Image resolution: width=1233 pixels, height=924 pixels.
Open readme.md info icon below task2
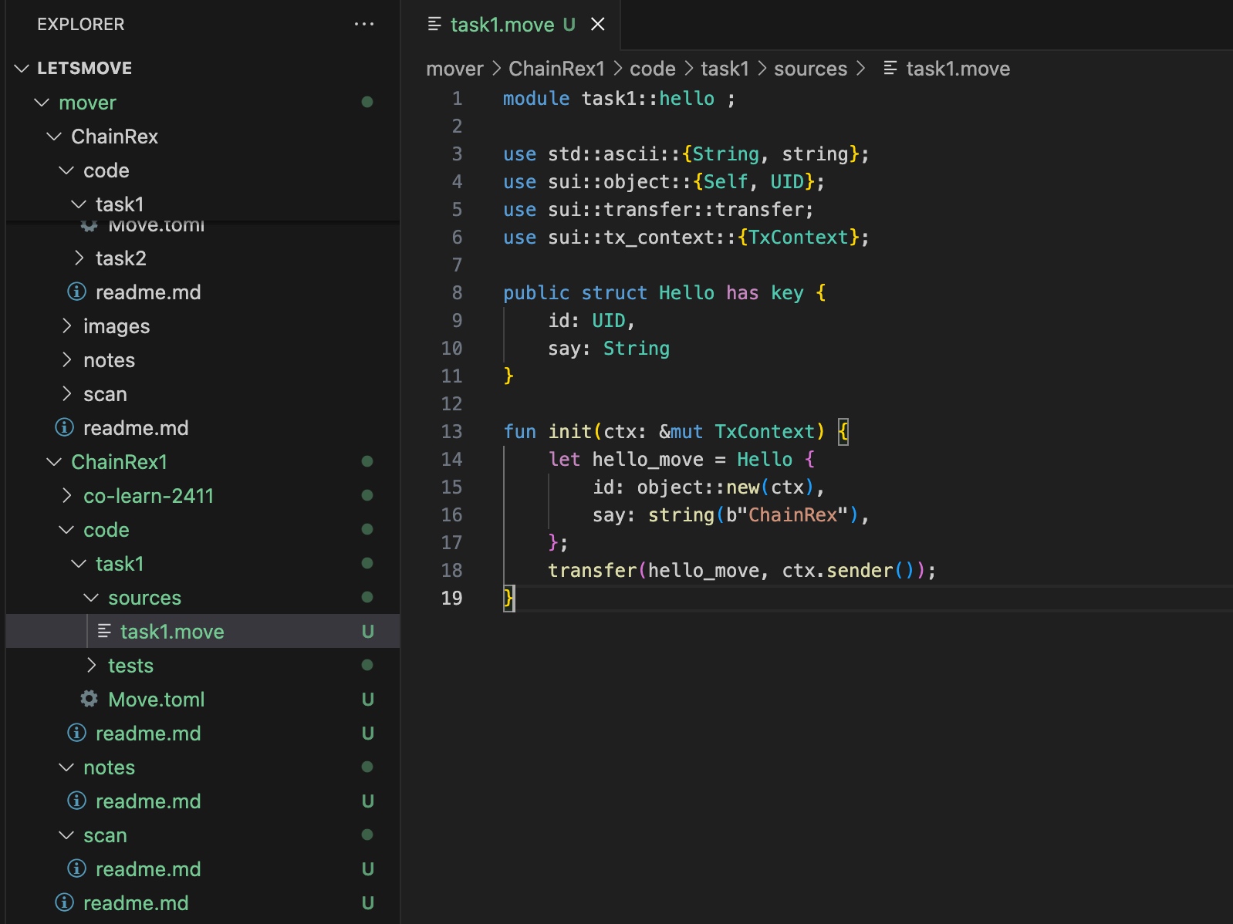point(76,292)
